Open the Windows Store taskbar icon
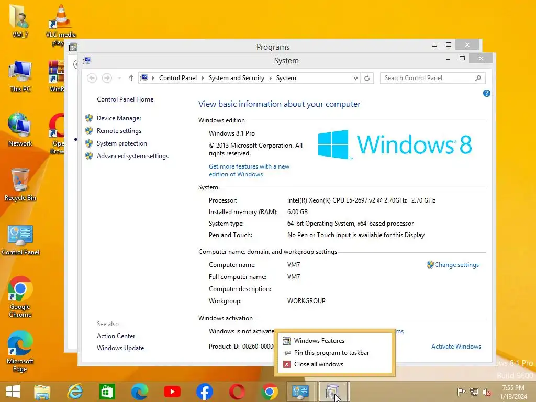The width and height of the screenshot is (536, 402). pos(107,392)
